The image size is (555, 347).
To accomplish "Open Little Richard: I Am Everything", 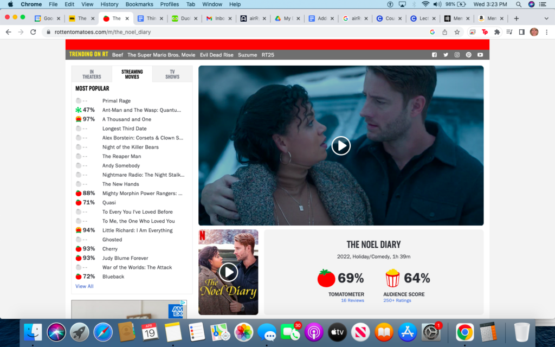I will [137, 230].
